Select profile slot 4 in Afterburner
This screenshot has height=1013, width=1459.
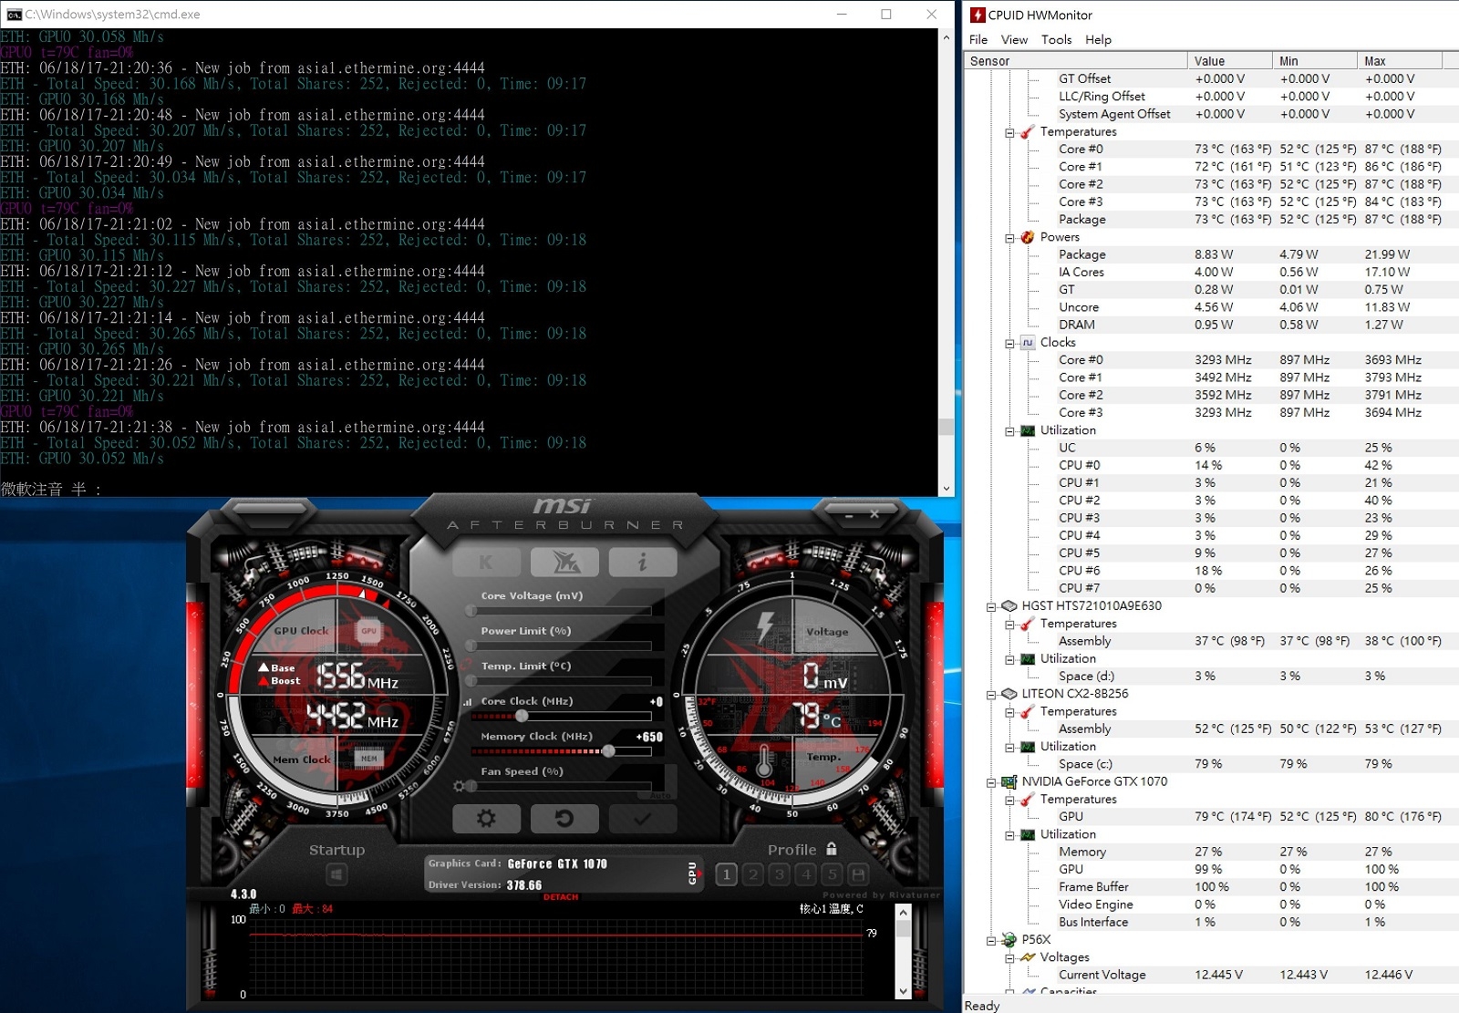pos(805,875)
